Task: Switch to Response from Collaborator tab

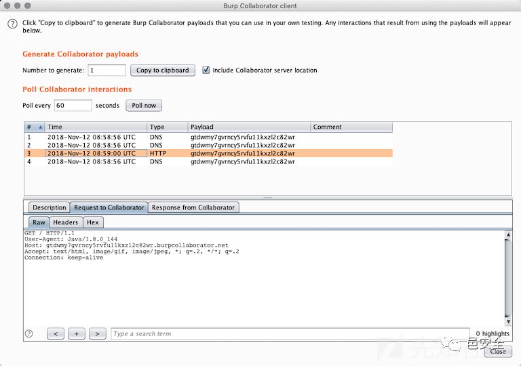Action: [193, 207]
